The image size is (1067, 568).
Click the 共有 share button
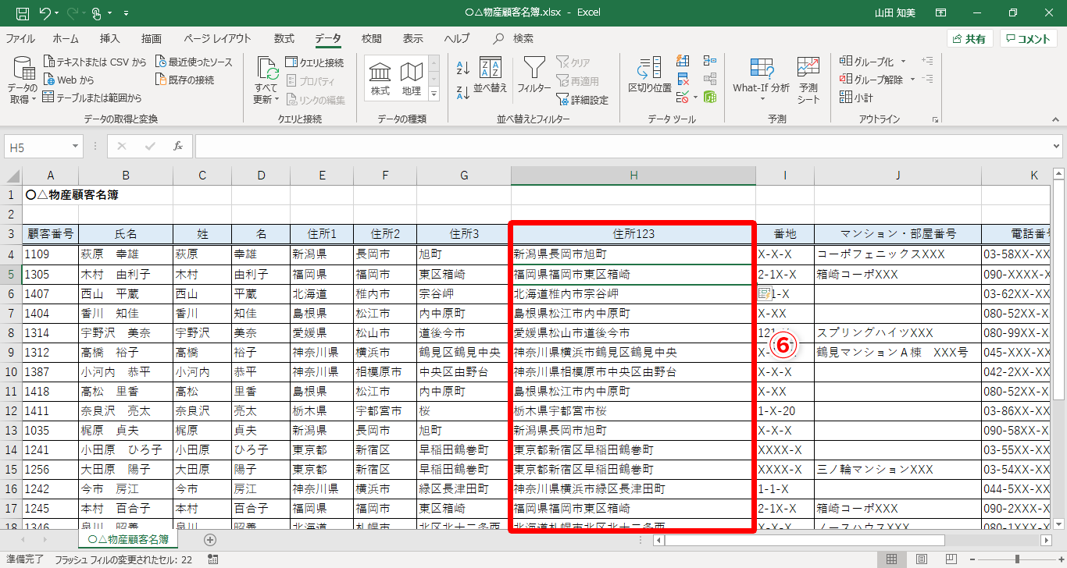pos(969,38)
